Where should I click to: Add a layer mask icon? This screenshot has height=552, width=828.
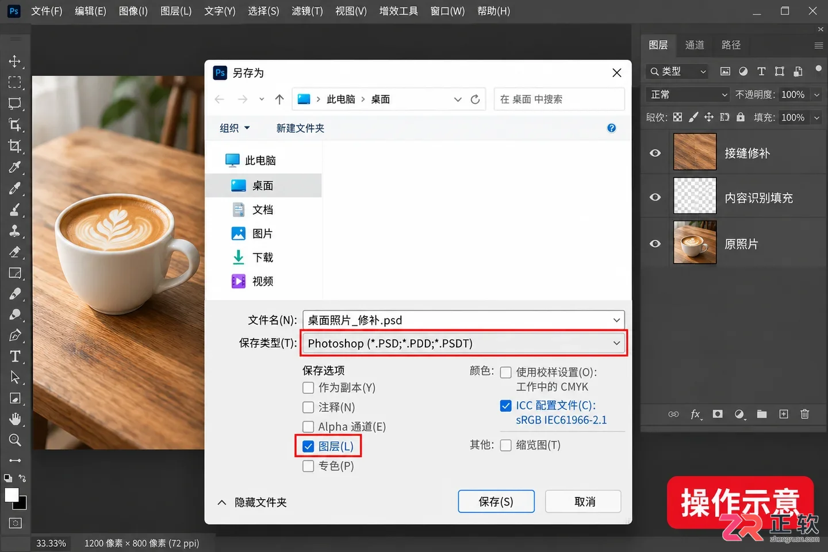[718, 414]
